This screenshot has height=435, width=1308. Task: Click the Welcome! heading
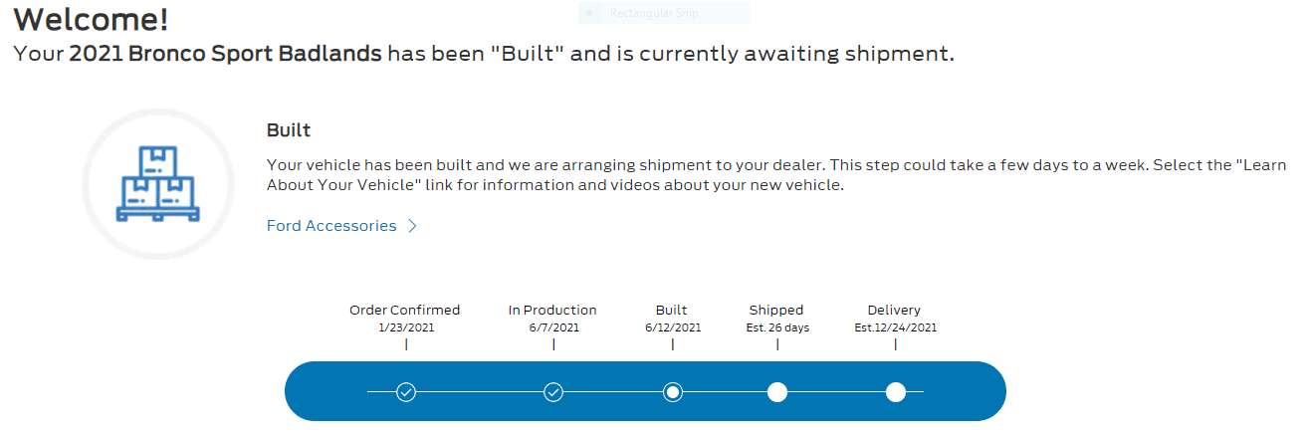tap(92, 18)
